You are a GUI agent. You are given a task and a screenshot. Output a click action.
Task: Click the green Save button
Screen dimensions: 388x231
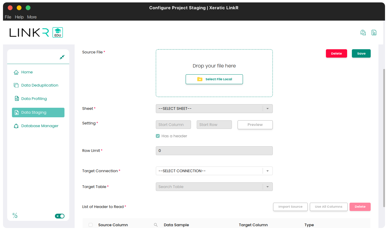click(x=361, y=53)
